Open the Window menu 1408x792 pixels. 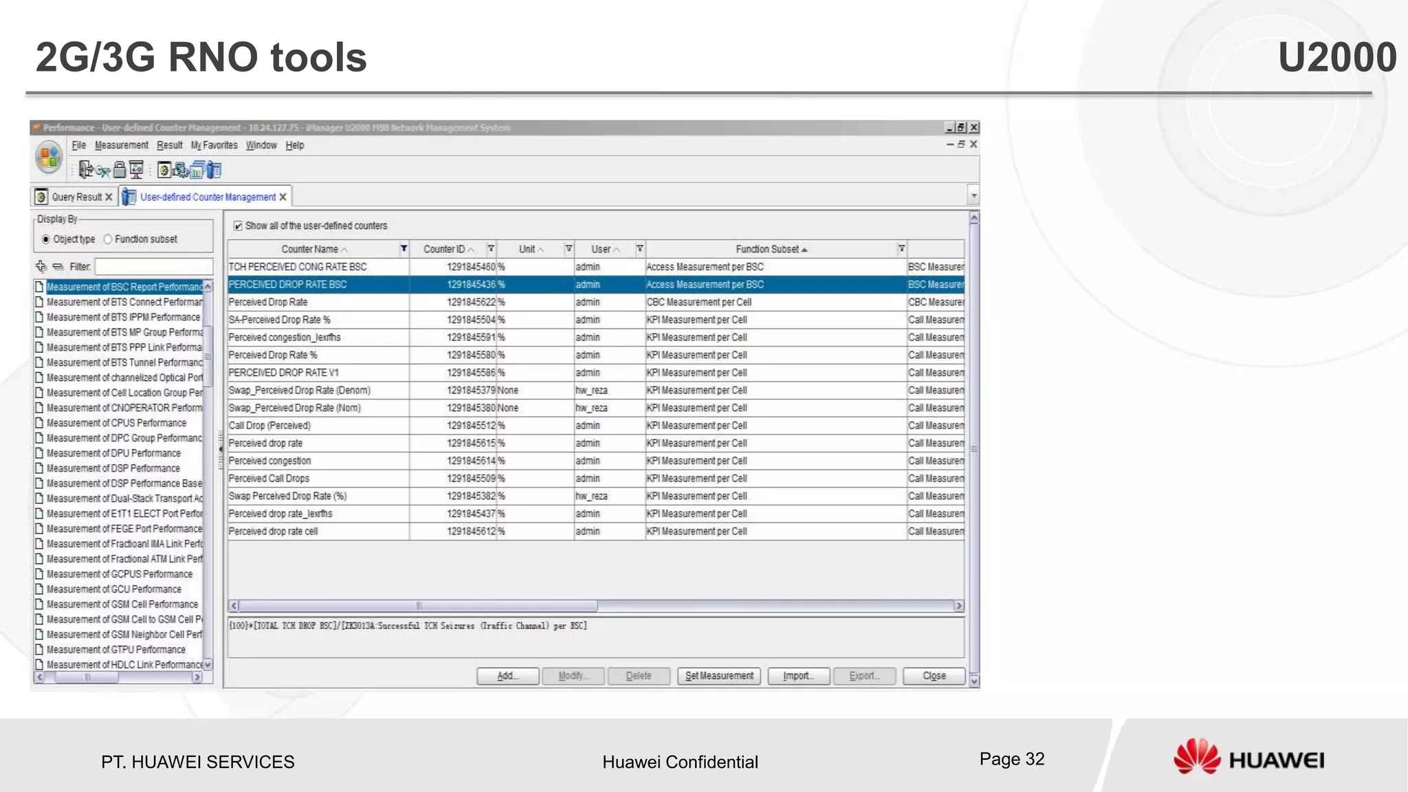click(261, 145)
